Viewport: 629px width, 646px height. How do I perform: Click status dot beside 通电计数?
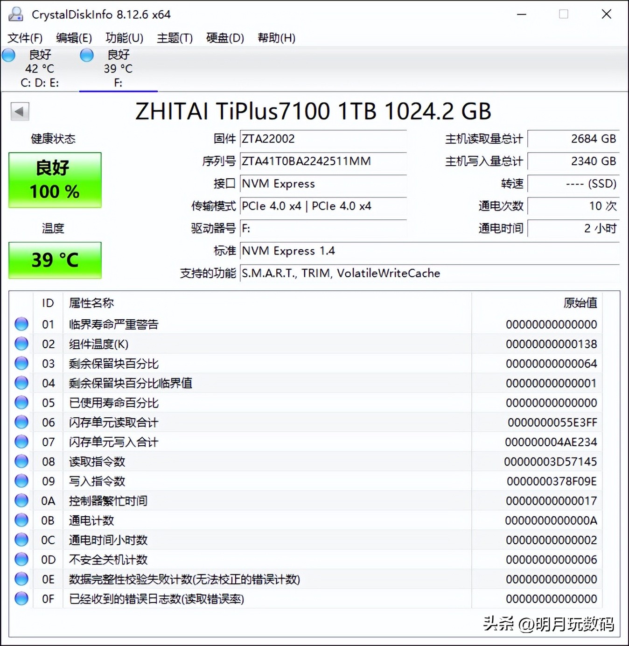pos(21,520)
